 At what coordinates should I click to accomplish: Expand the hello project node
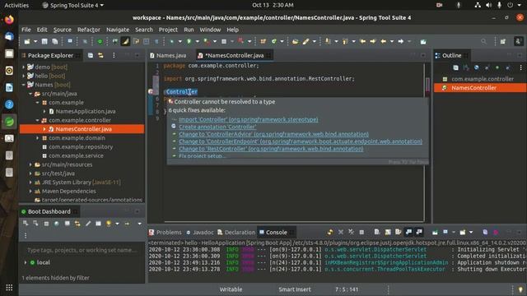[x=24, y=76]
